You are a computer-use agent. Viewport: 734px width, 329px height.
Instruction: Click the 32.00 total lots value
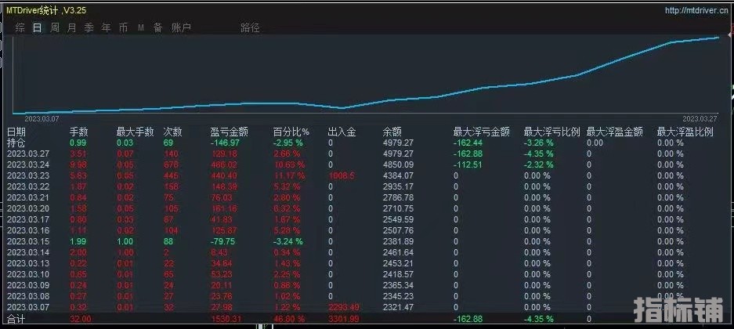click(x=80, y=319)
